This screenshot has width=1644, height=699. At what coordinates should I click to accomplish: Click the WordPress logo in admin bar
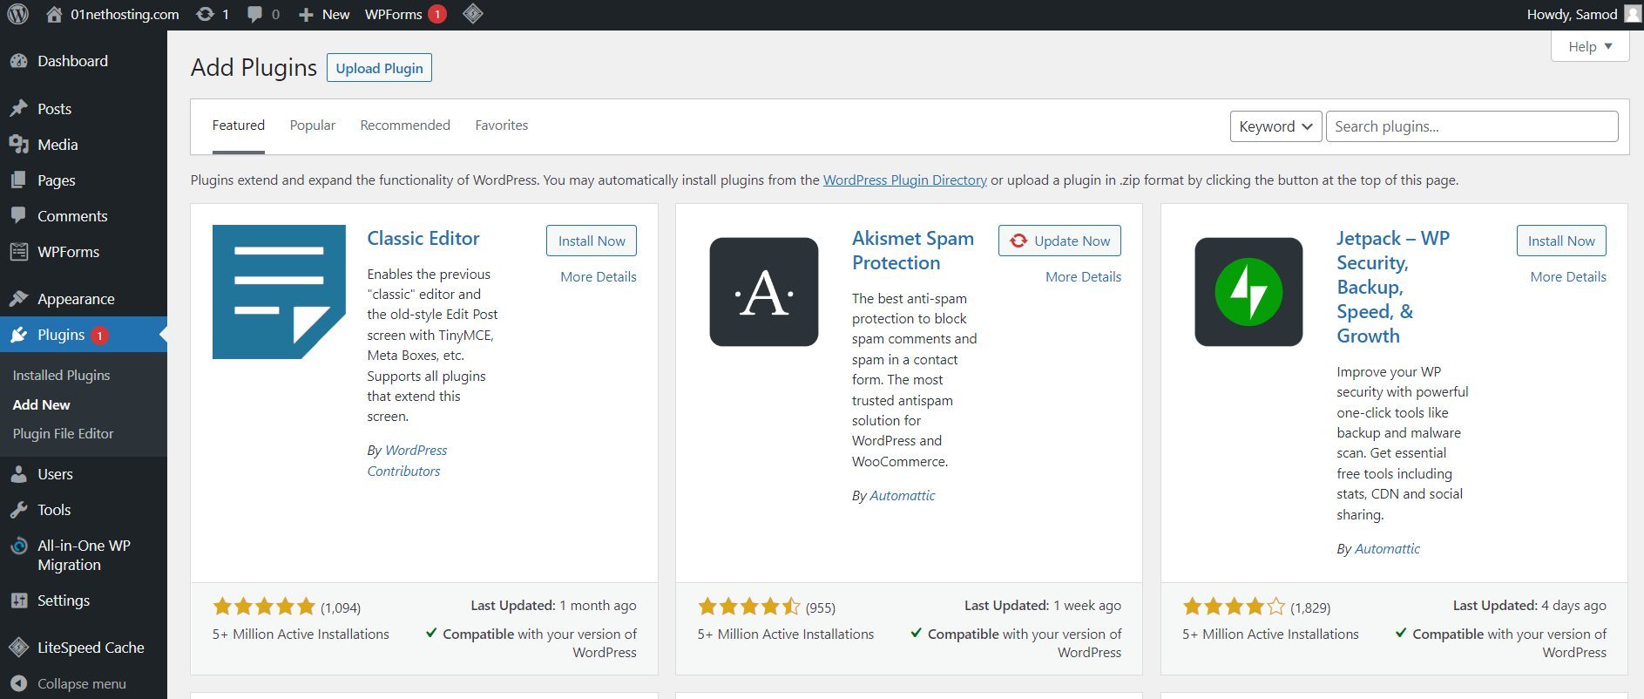[x=17, y=15]
